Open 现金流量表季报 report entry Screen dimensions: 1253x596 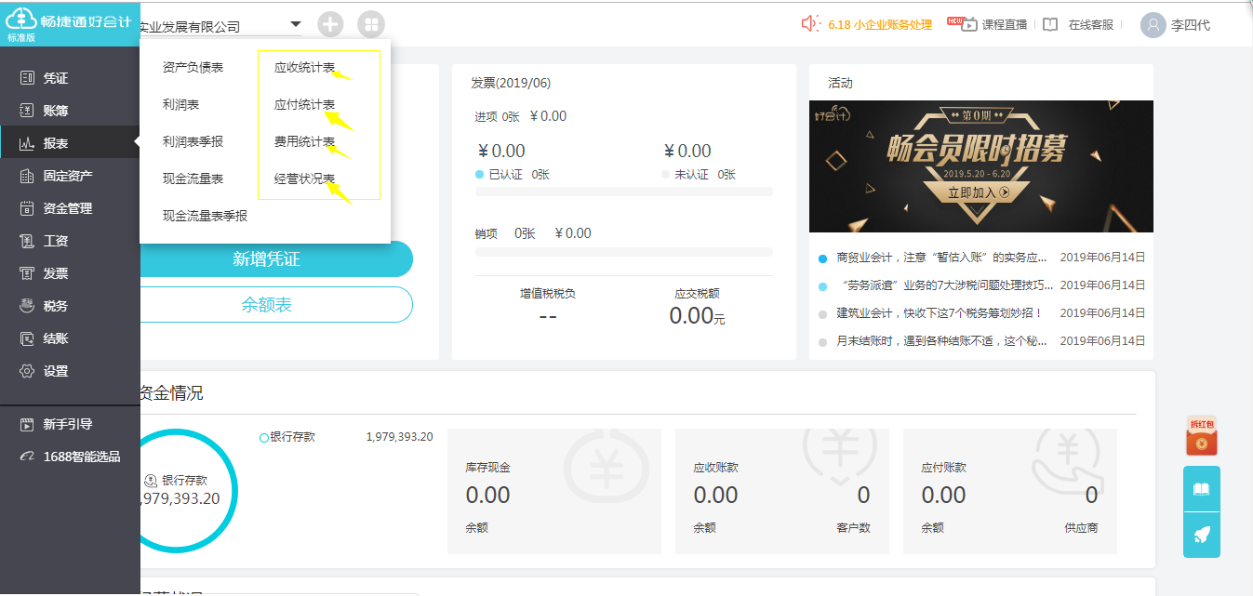pyautogui.click(x=205, y=216)
